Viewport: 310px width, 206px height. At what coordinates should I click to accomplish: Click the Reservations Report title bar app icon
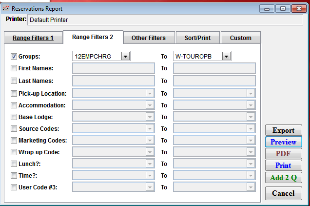coord(6,8)
